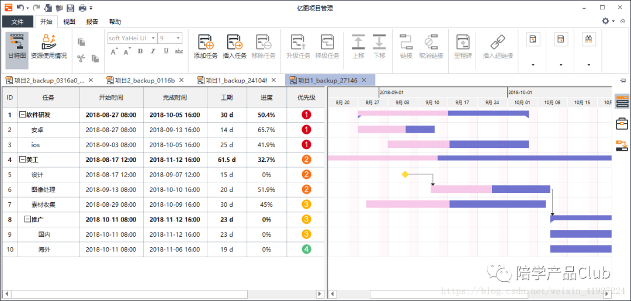Click the yellow milestone diamond in Gantt chart
Image resolution: width=631 pixels, height=301 pixels.
tap(405, 175)
